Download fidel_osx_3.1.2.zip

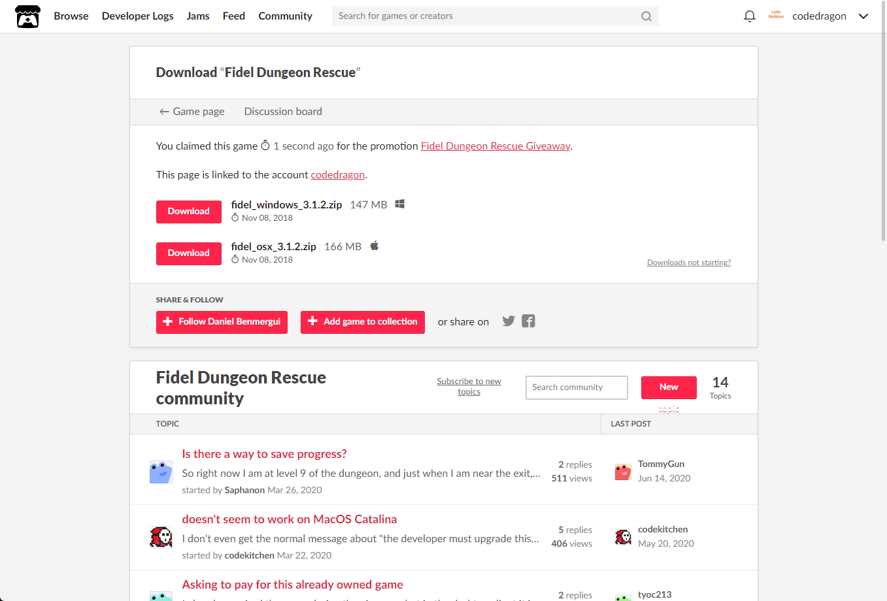(x=189, y=253)
